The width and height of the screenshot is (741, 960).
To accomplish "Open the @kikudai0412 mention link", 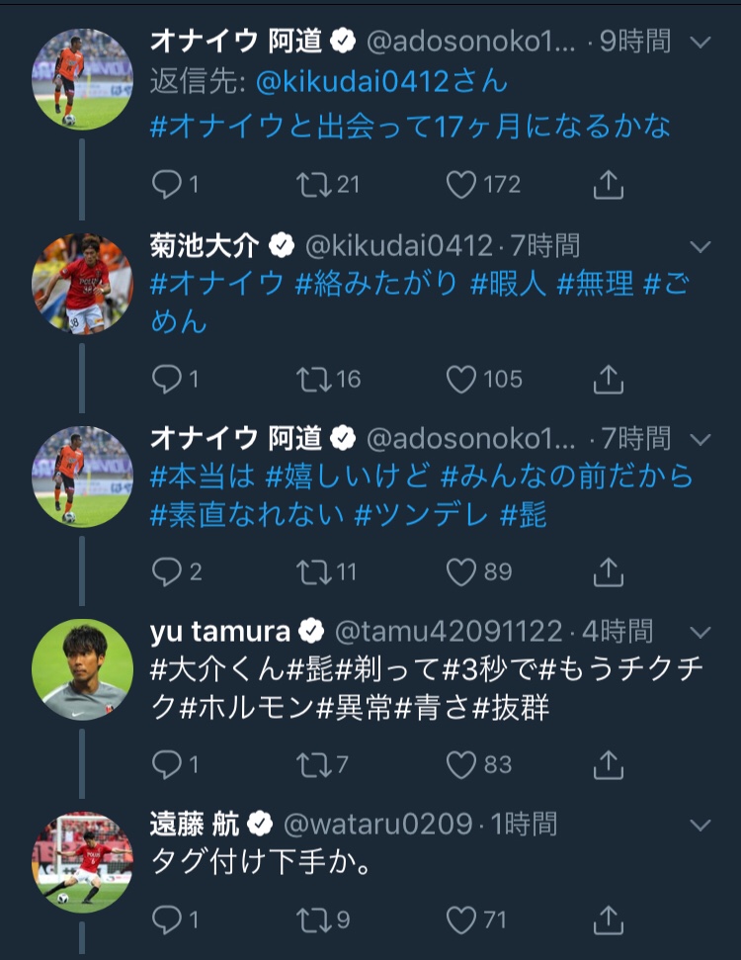I will (x=381, y=82).
